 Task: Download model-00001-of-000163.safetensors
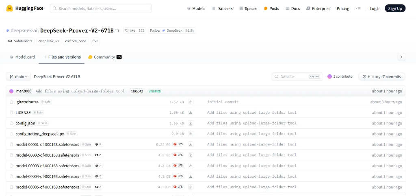191,144
